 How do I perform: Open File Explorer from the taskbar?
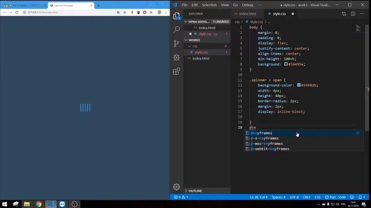[x=27, y=204]
